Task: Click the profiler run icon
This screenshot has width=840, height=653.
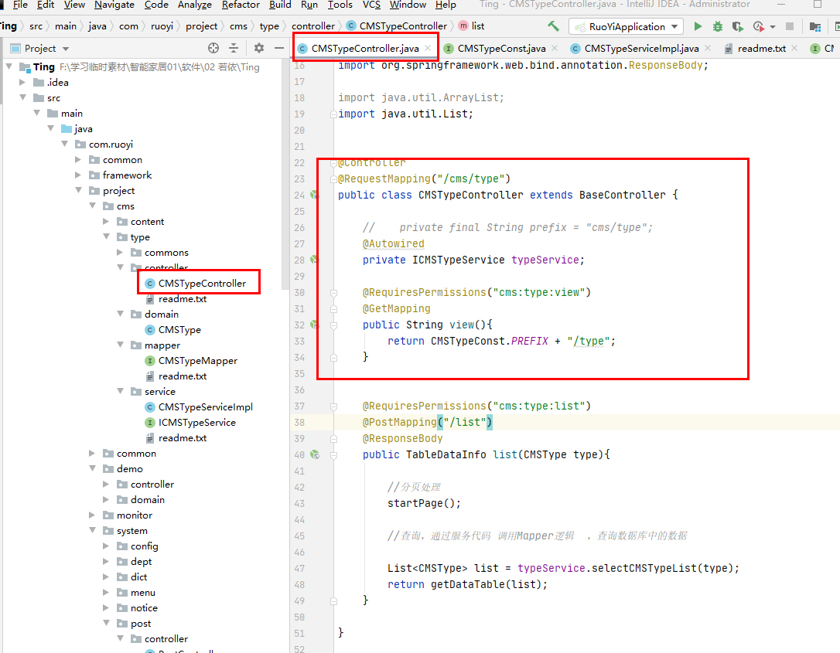Action: (x=758, y=26)
